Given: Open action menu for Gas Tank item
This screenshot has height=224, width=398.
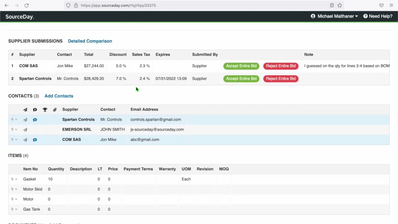Looking at the screenshot, I should tap(14, 209).
